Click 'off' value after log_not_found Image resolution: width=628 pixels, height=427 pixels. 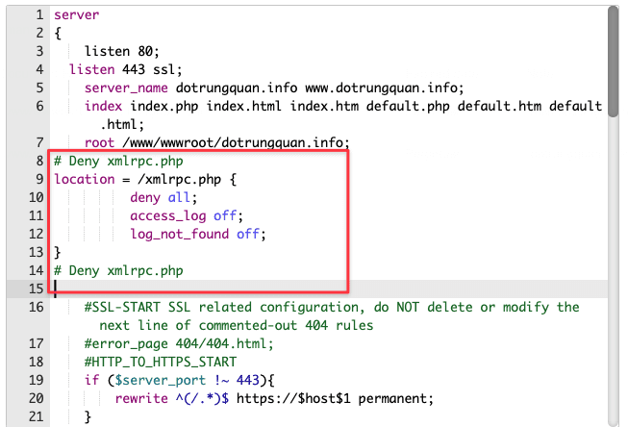(248, 234)
